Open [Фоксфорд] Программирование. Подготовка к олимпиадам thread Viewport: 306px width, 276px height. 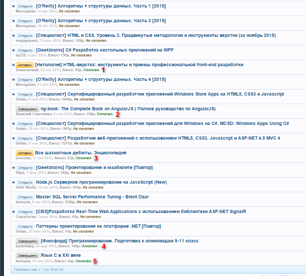(120, 241)
